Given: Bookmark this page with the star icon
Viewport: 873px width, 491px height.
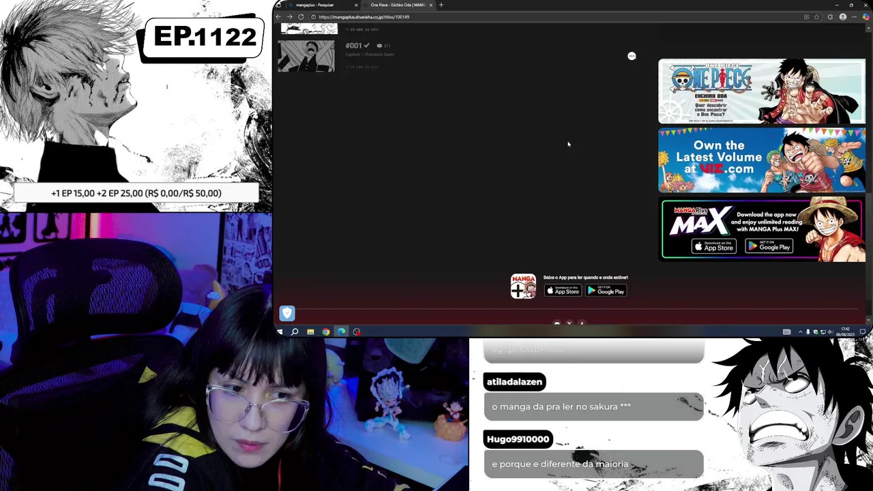Looking at the screenshot, I should coord(816,16).
